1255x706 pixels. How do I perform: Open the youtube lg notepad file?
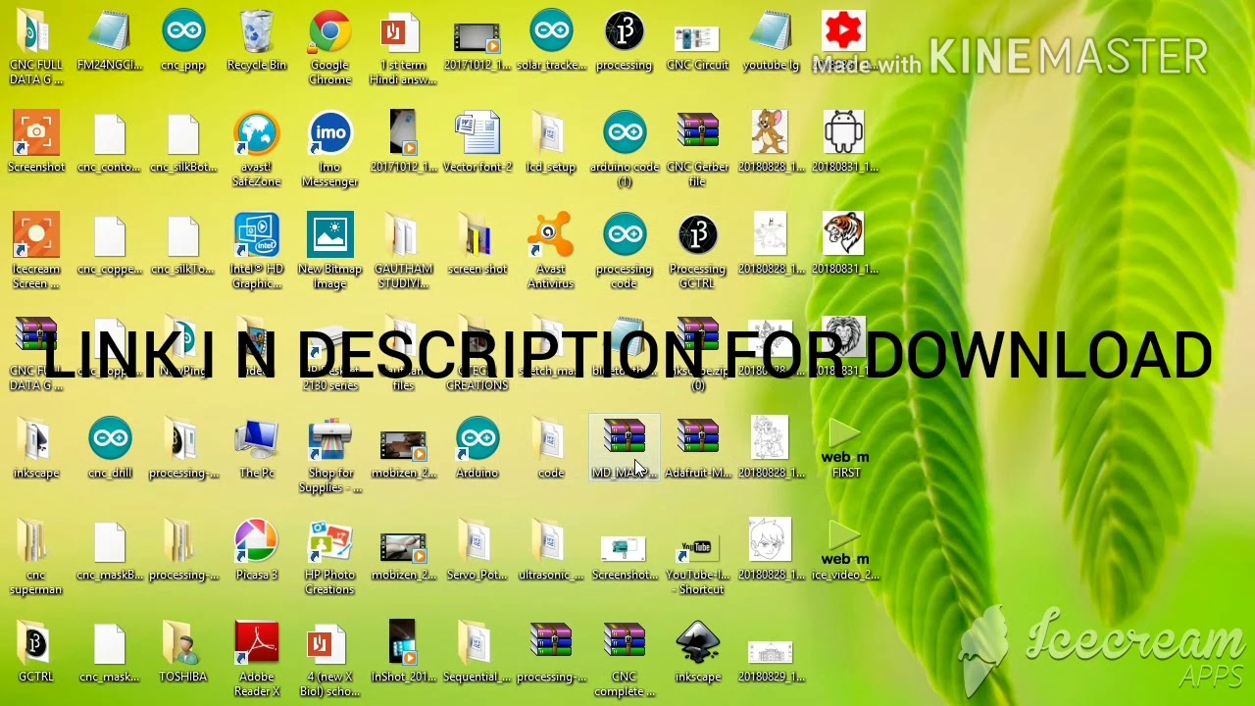click(x=772, y=41)
